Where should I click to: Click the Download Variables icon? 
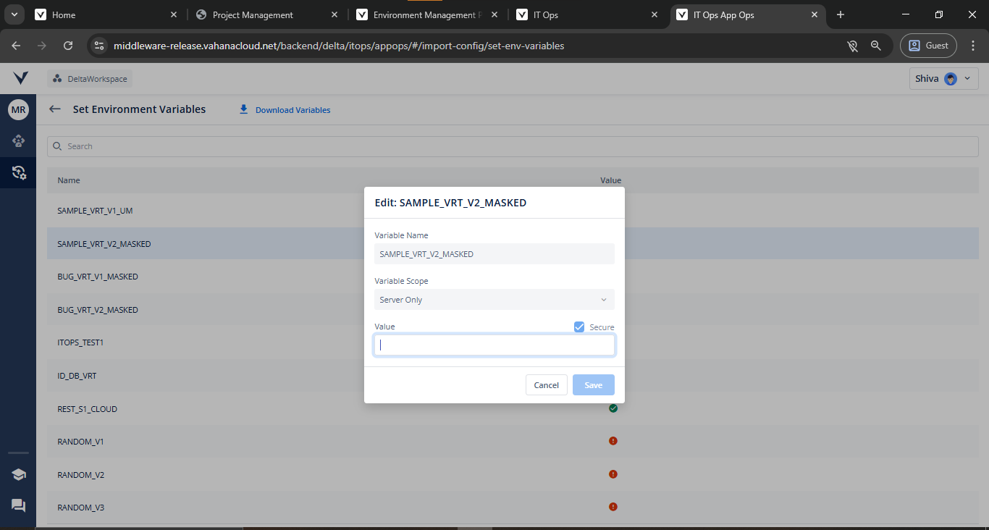point(244,109)
